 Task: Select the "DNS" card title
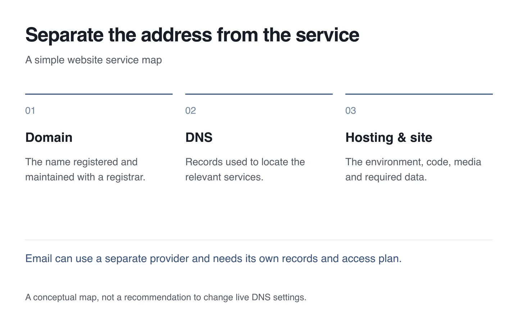point(199,138)
